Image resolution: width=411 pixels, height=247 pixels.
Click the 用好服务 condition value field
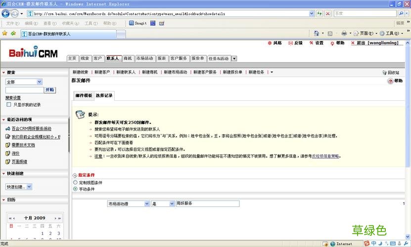coord(207,204)
